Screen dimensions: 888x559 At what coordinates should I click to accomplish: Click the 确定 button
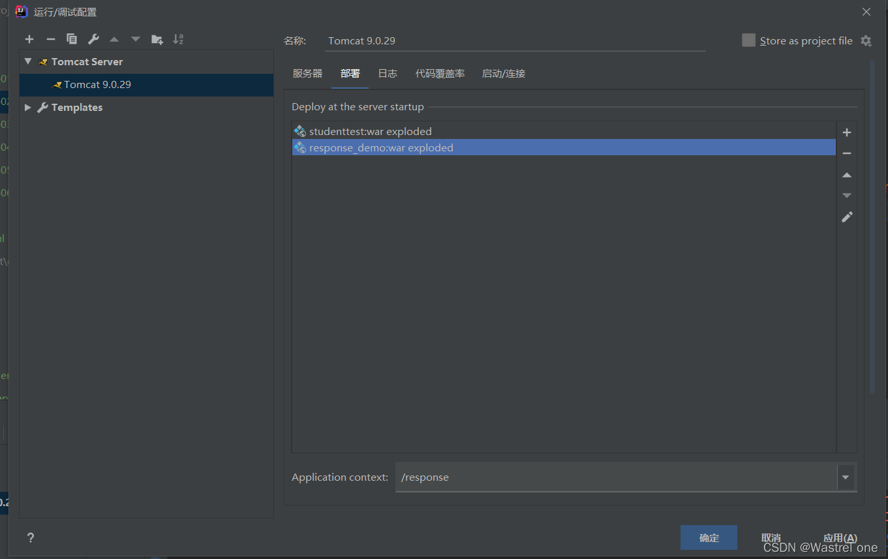tap(709, 537)
